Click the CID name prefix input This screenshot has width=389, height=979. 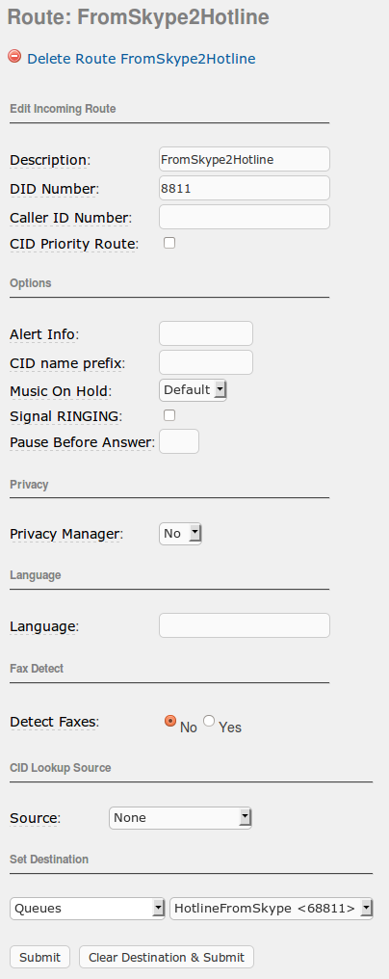pyautogui.click(x=206, y=362)
